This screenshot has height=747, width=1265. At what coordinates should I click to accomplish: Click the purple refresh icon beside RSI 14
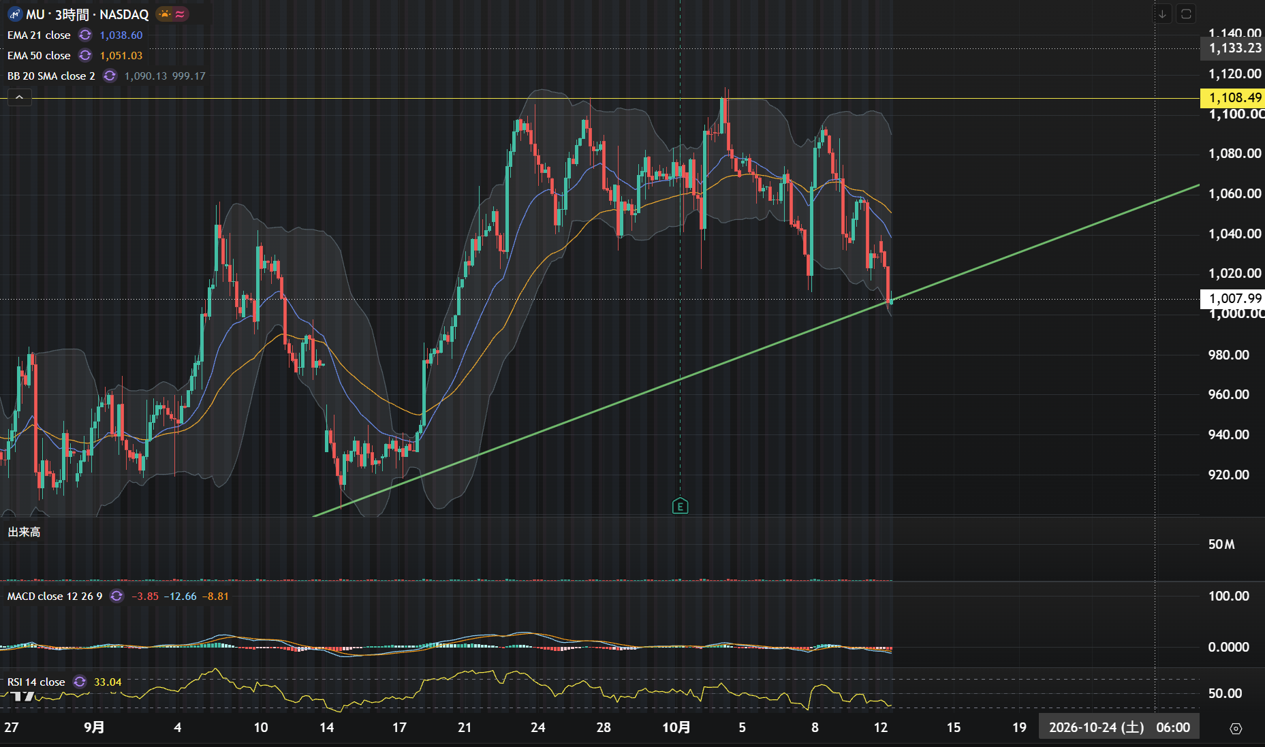pyautogui.click(x=80, y=682)
